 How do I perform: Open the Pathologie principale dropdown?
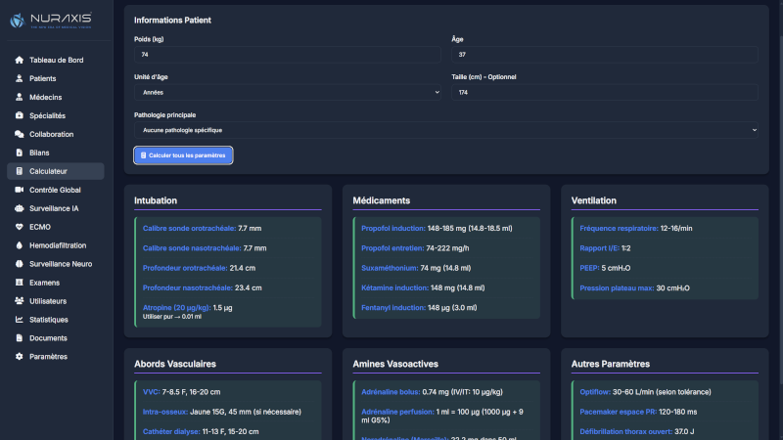click(445, 129)
